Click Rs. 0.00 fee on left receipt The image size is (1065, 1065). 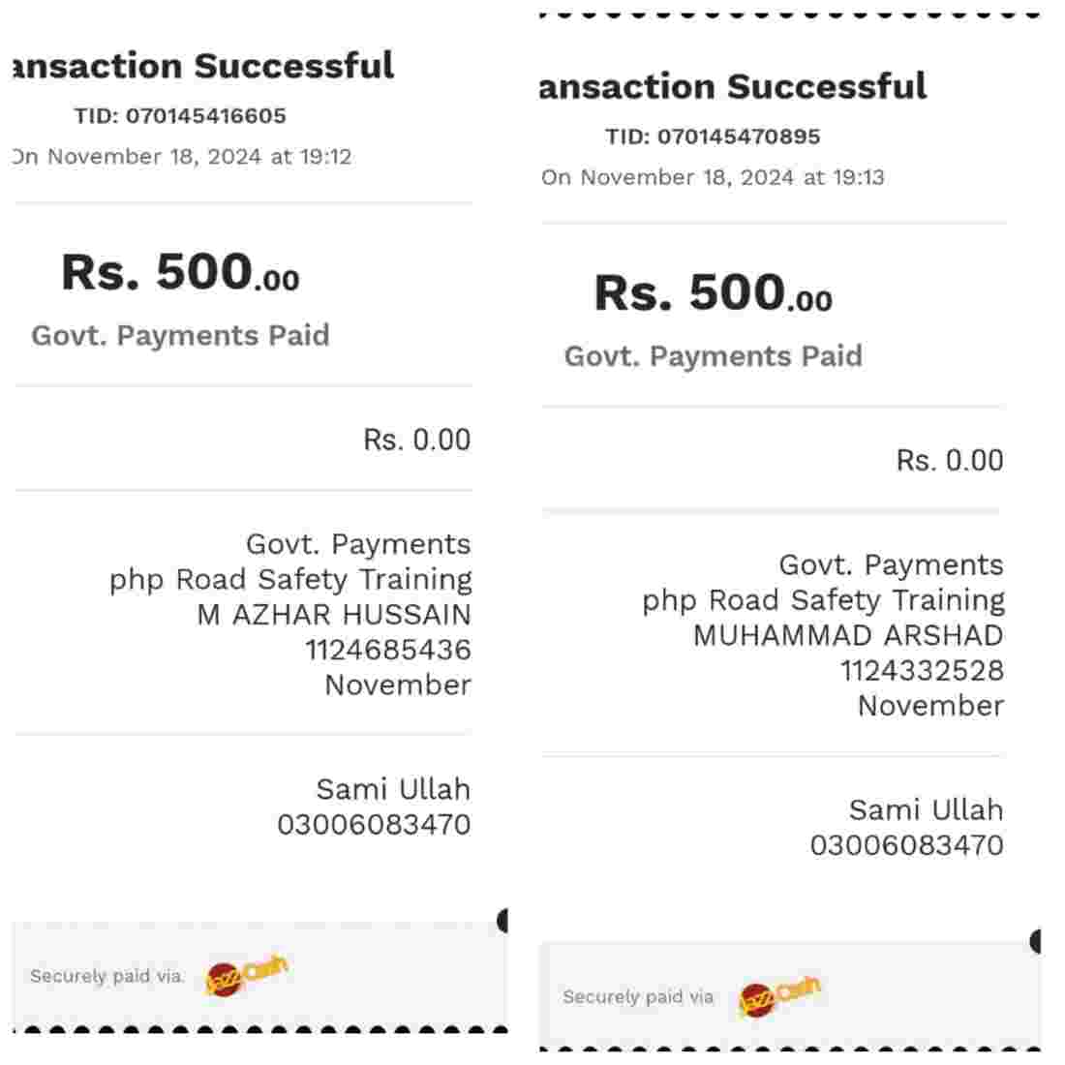(416, 441)
